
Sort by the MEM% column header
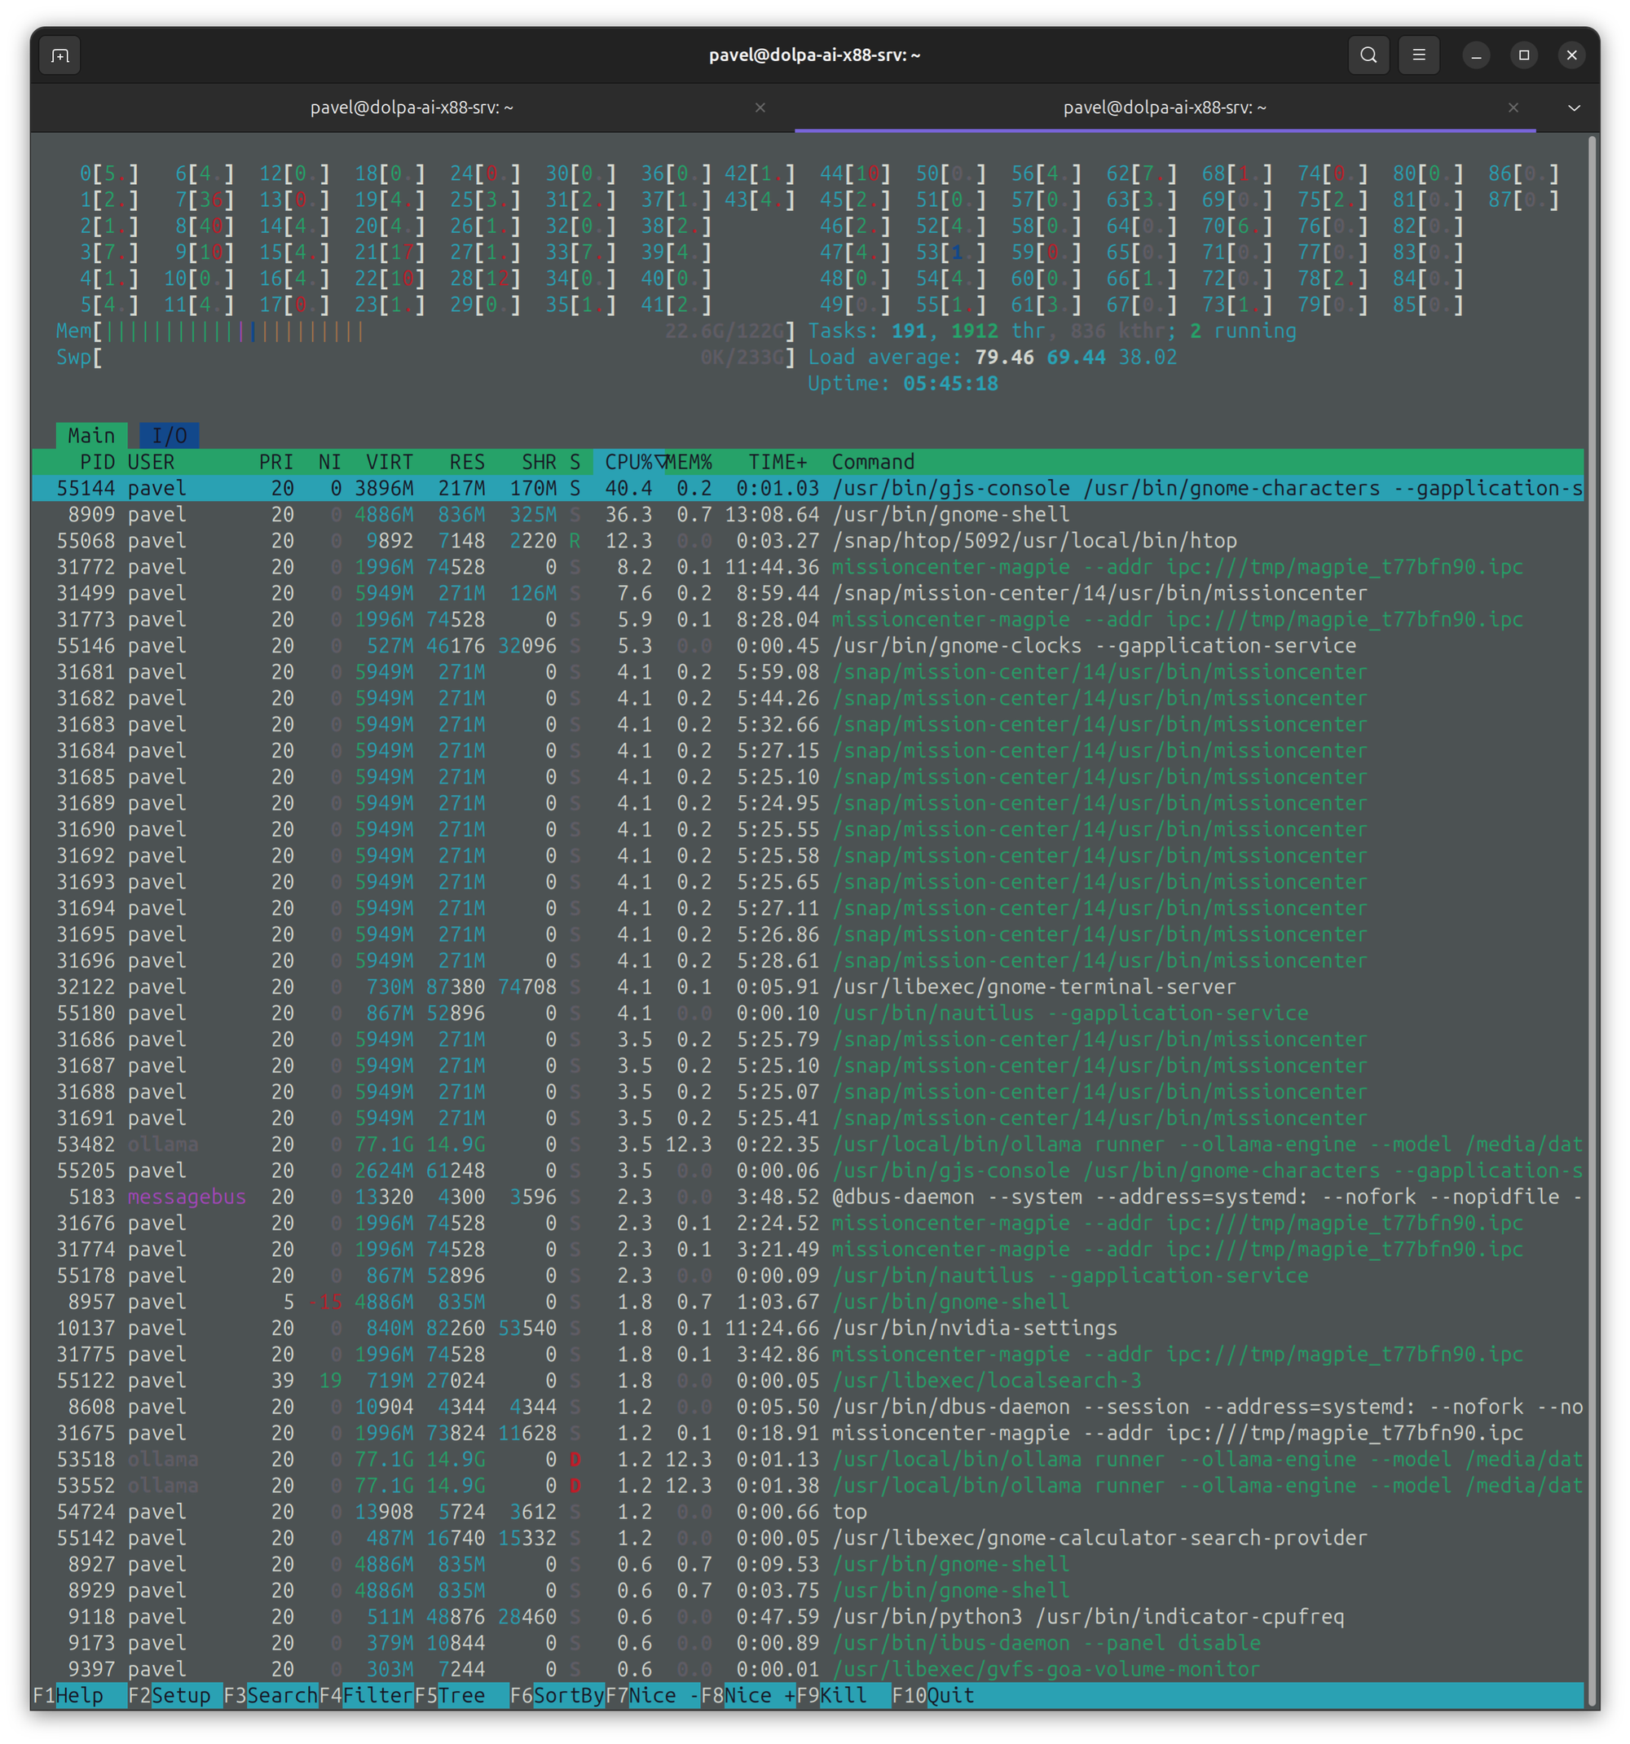pyautogui.click(x=689, y=461)
